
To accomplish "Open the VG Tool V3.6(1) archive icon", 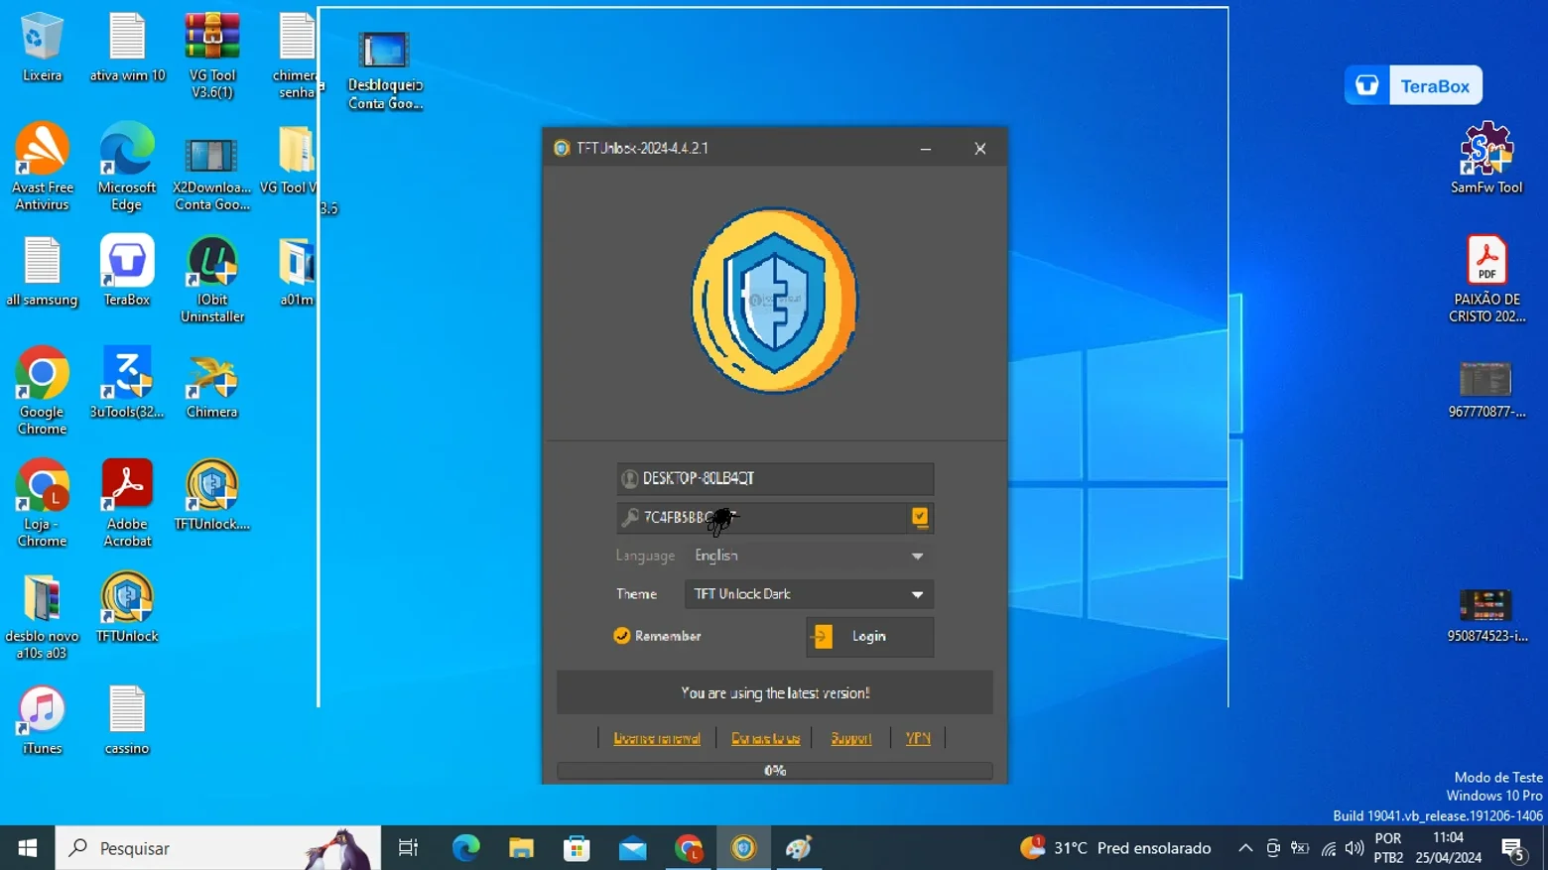I will point(211,55).
